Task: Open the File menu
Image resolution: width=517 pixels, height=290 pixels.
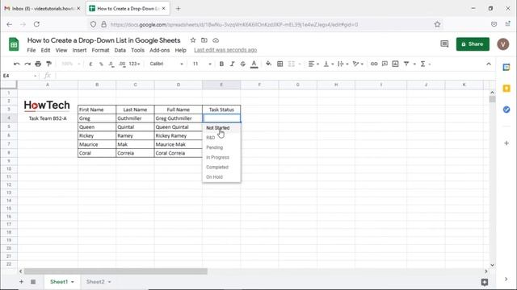Action: pos(32,50)
